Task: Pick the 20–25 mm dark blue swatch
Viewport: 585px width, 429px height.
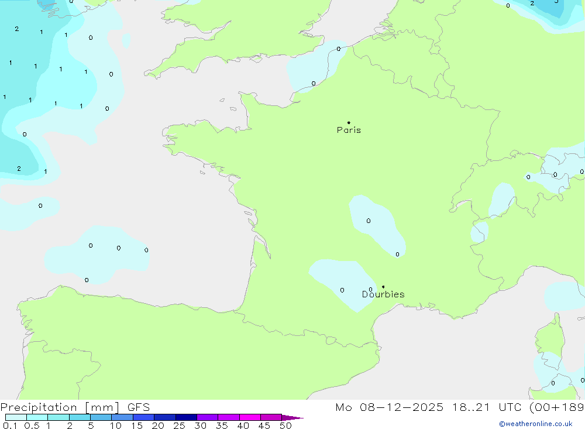Action: (x=165, y=417)
